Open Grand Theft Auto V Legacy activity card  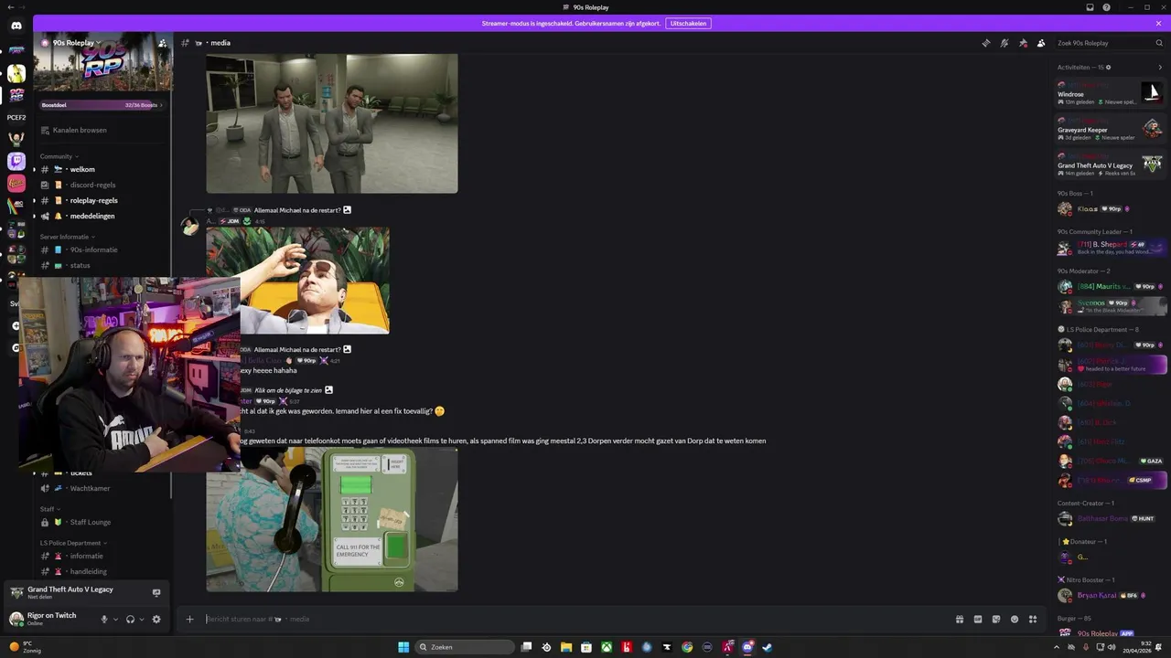click(x=1111, y=164)
